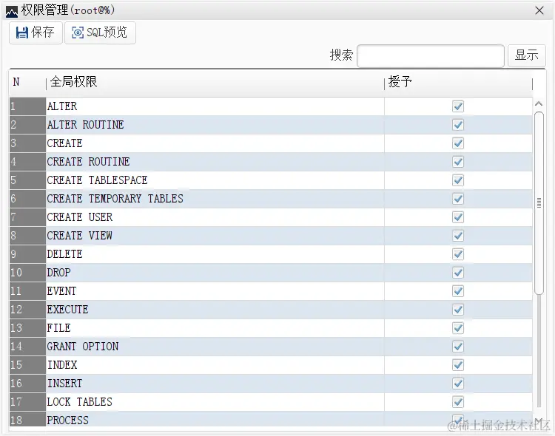
Task: Toggle the ALTER ROUTINE checkbox
Action: coord(458,124)
